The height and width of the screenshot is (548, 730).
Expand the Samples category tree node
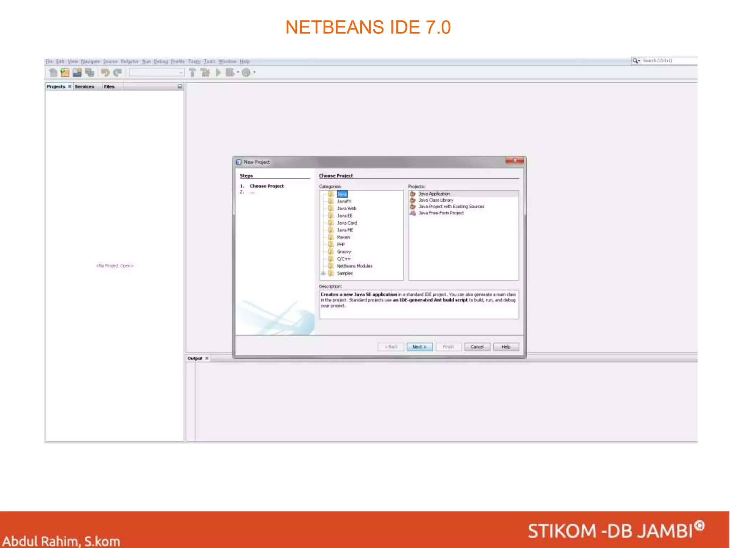click(x=323, y=273)
